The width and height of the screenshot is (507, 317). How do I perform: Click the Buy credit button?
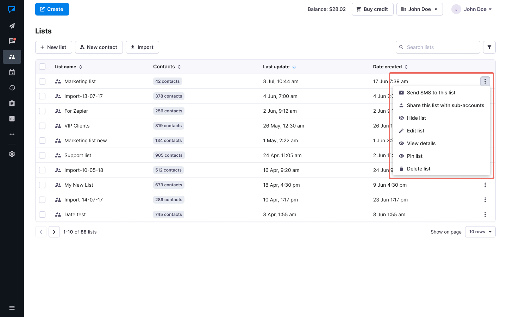tap(372, 9)
